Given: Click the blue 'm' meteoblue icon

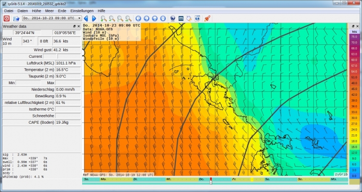Looking at the screenshot, I should point(181,18).
